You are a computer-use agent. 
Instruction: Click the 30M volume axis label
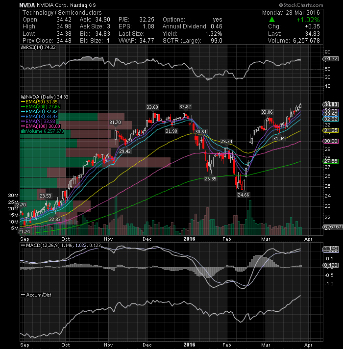point(13,196)
